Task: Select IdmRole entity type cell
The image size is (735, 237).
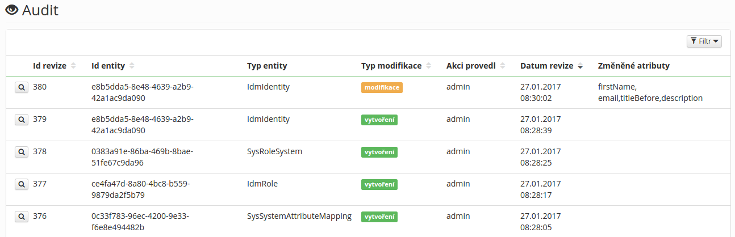Action: click(x=262, y=184)
